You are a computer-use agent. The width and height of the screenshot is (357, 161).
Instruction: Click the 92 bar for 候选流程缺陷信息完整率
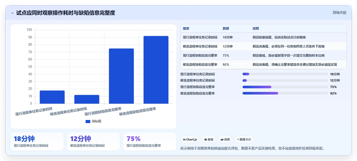156,70
